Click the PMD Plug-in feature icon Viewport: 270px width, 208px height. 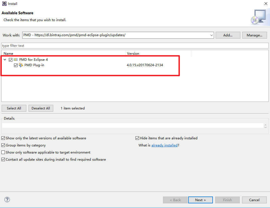coord(21,65)
